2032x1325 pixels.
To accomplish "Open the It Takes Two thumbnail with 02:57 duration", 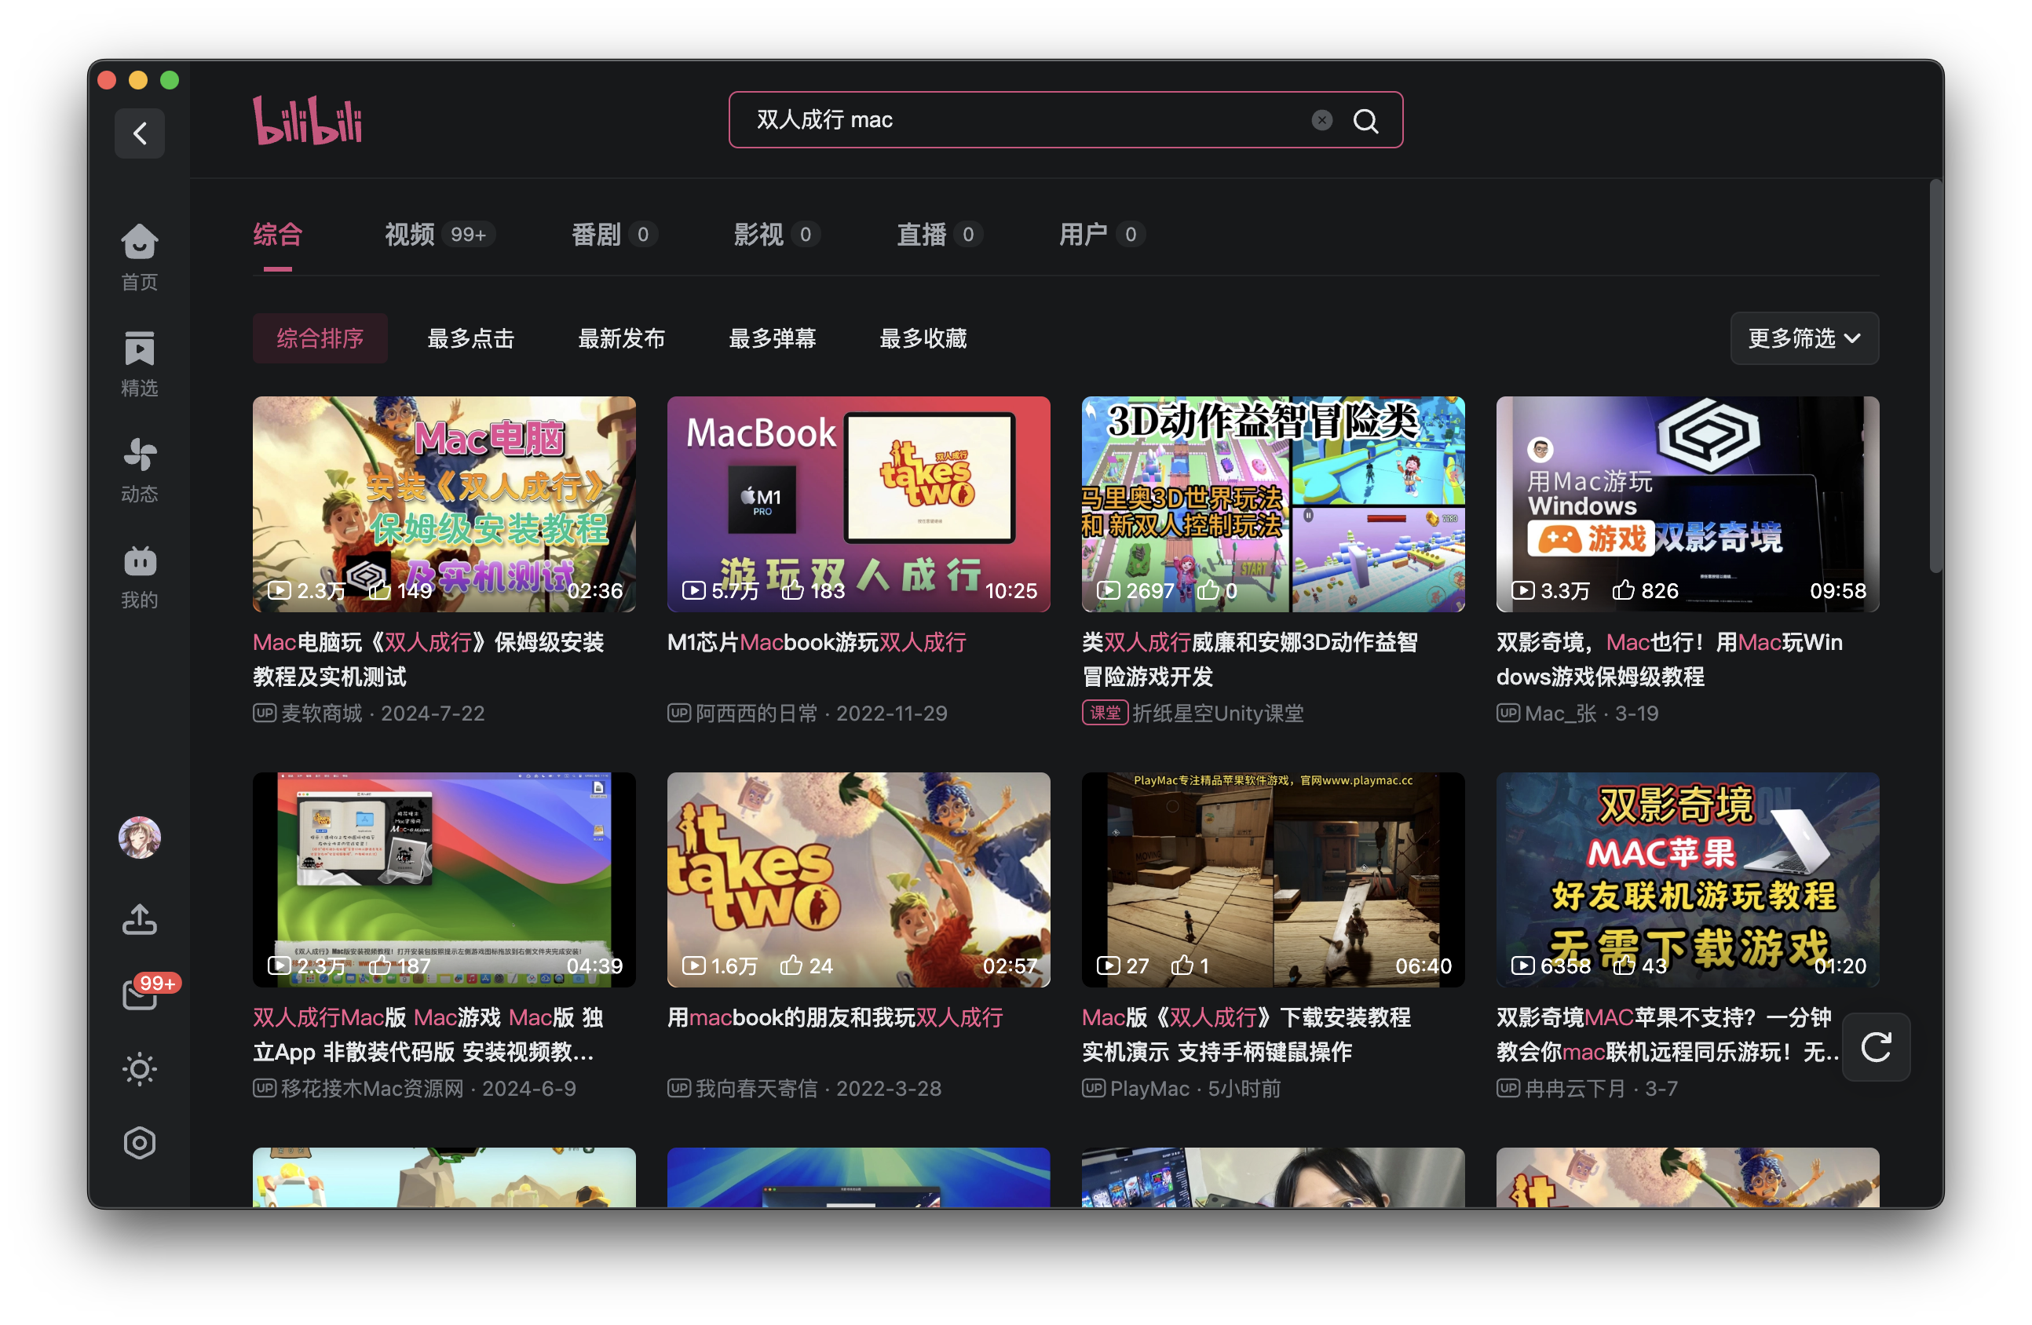I will (x=858, y=879).
